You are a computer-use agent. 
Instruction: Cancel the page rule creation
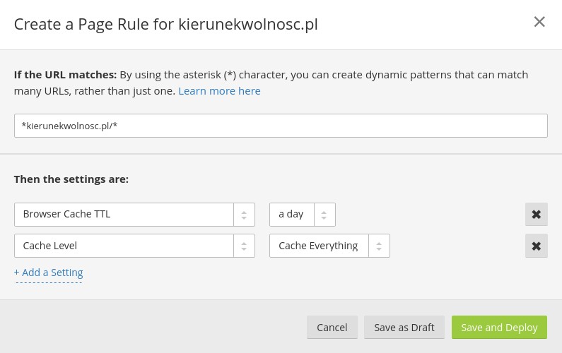coord(332,328)
